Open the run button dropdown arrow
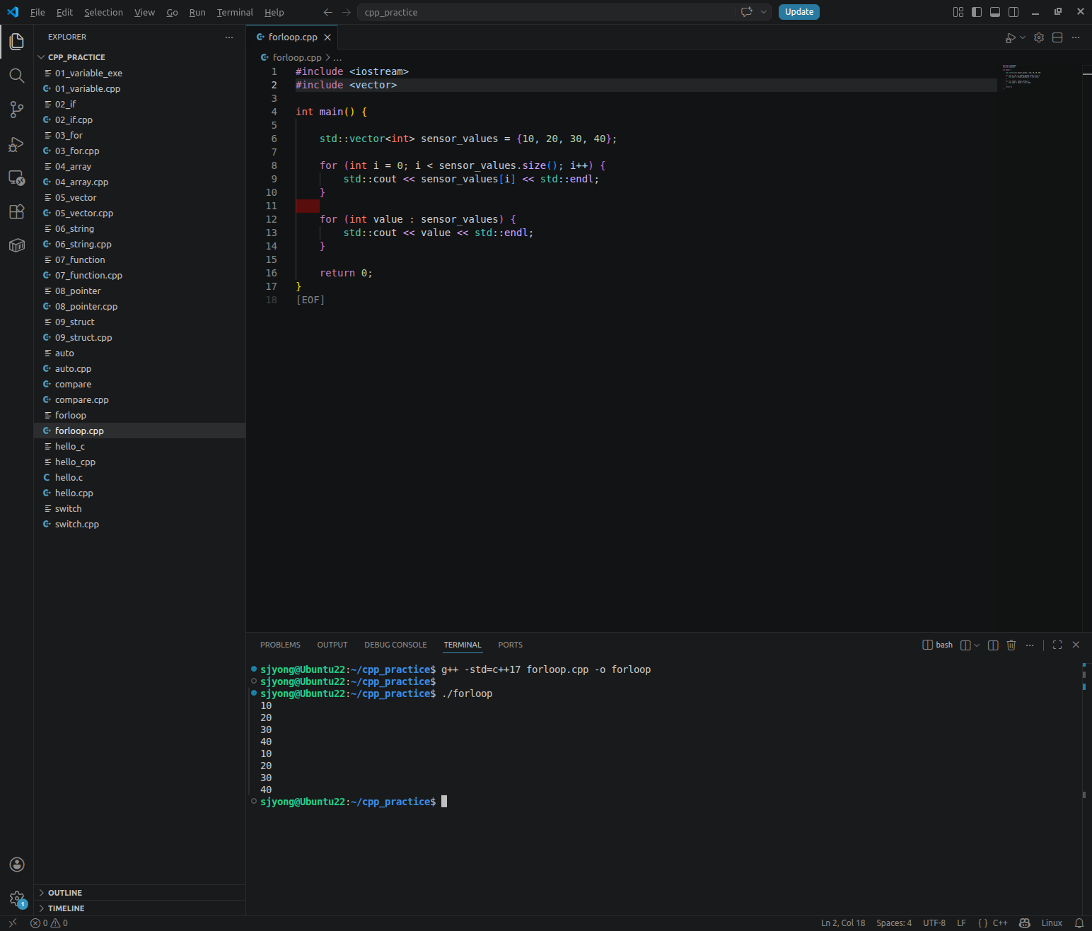The width and height of the screenshot is (1092, 931). (x=1023, y=37)
